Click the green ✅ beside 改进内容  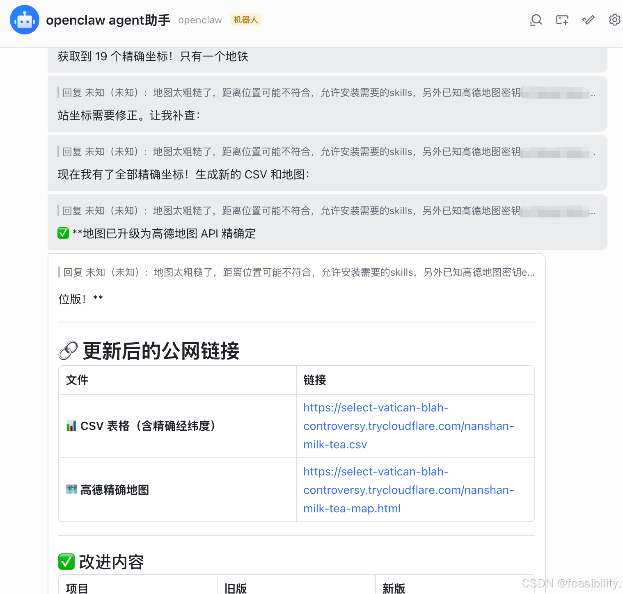click(x=66, y=562)
